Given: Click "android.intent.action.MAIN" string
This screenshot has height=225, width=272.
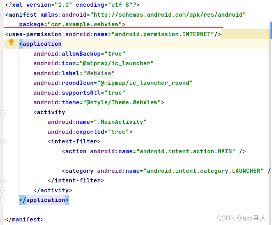Looking at the screenshot, I should pos(185,152).
